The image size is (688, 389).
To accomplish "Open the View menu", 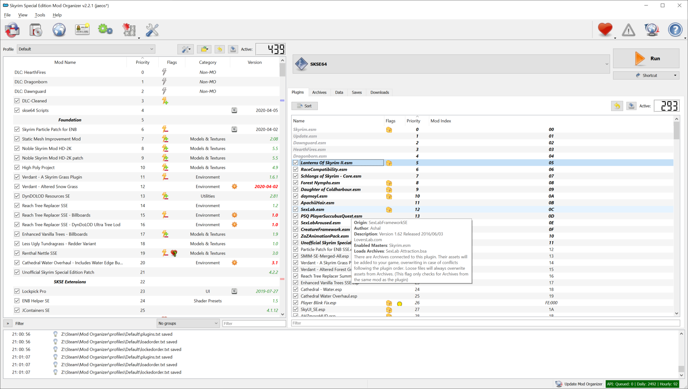I will pyautogui.click(x=23, y=15).
